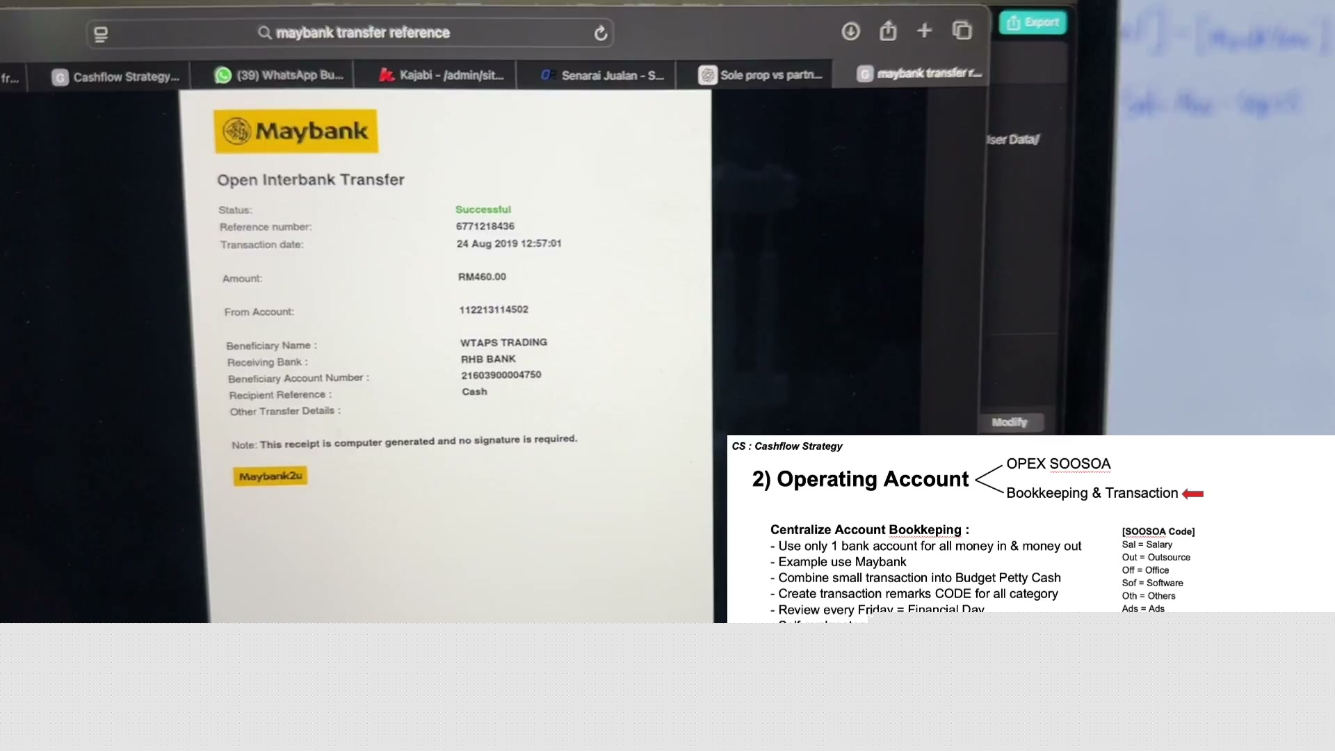Reload the page with the refresh icon
Image resolution: width=1335 pixels, height=751 pixels.
(x=601, y=33)
